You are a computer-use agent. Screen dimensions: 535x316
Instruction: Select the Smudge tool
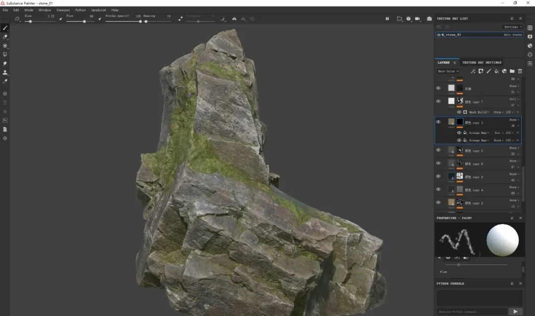[5, 63]
